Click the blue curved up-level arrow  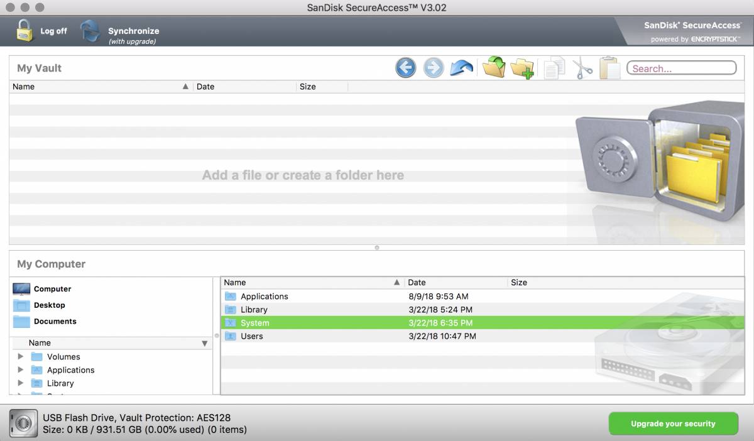tap(462, 68)
